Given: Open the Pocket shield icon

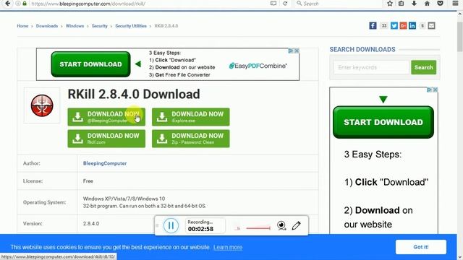Looking at the screenshot, I should click(x=440, y=4).
